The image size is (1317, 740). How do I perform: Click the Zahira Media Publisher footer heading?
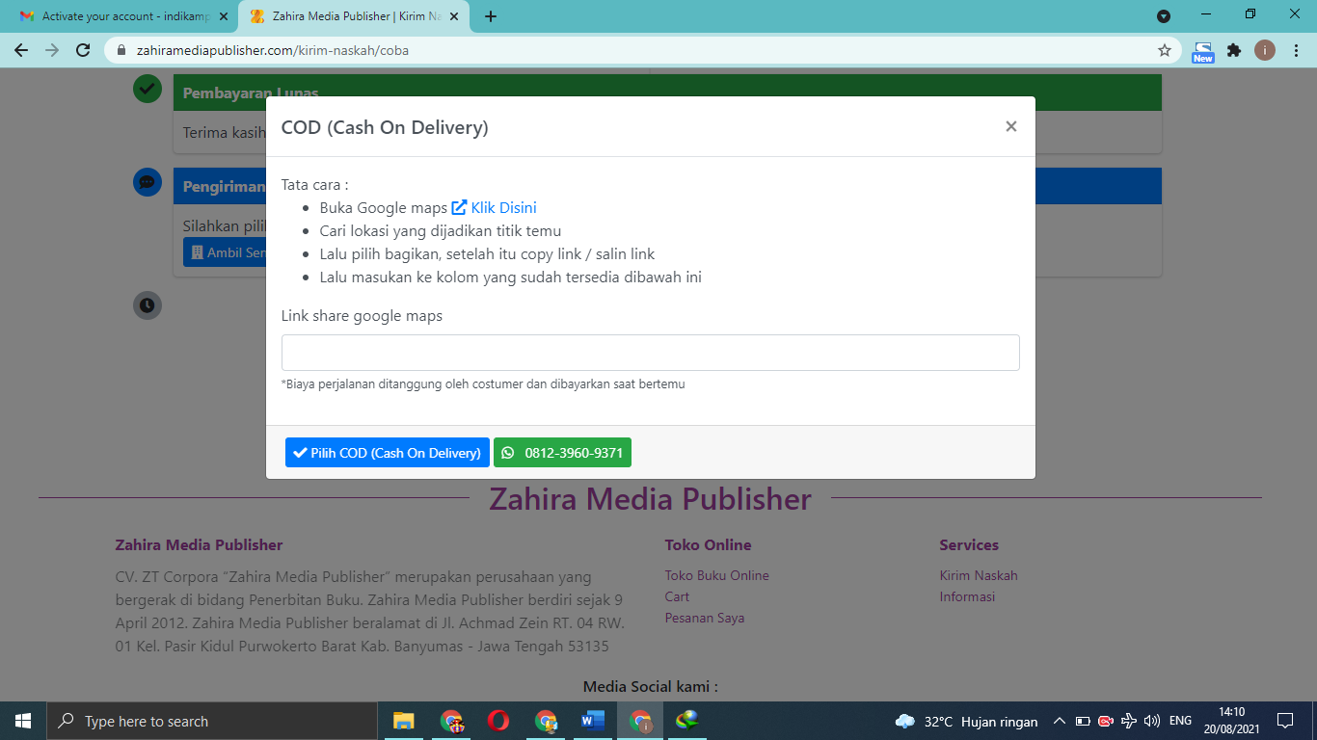[x=199, y=544]
